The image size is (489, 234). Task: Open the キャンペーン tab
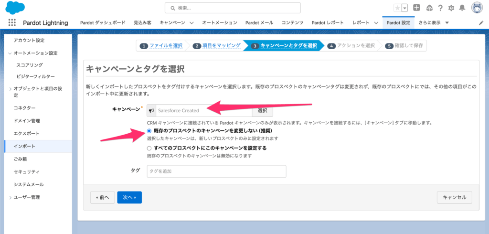[x=172, y=22]
